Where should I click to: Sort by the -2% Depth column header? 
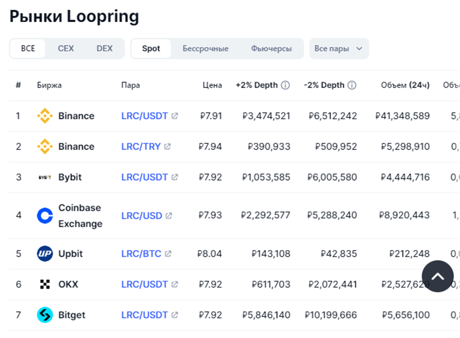click(324, 85)
